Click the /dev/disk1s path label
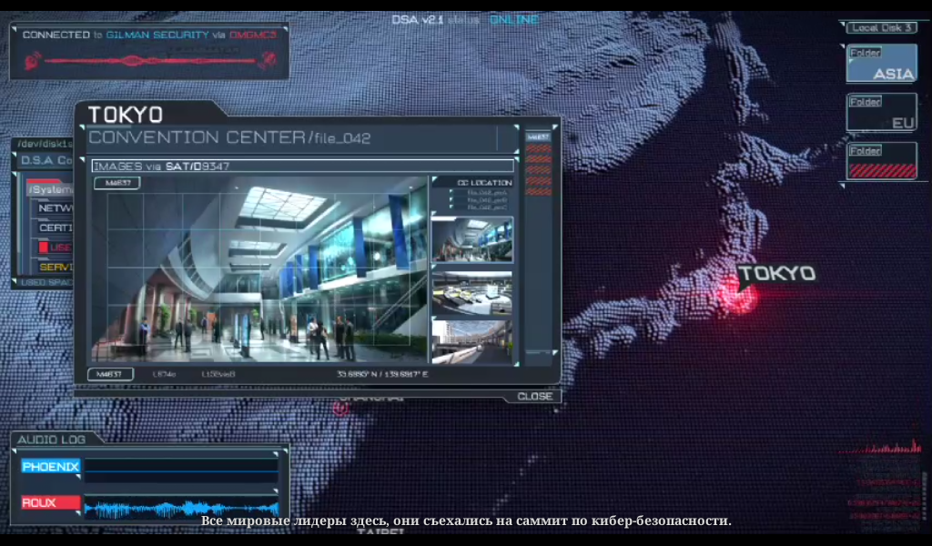932x546 pixels. 45,144
